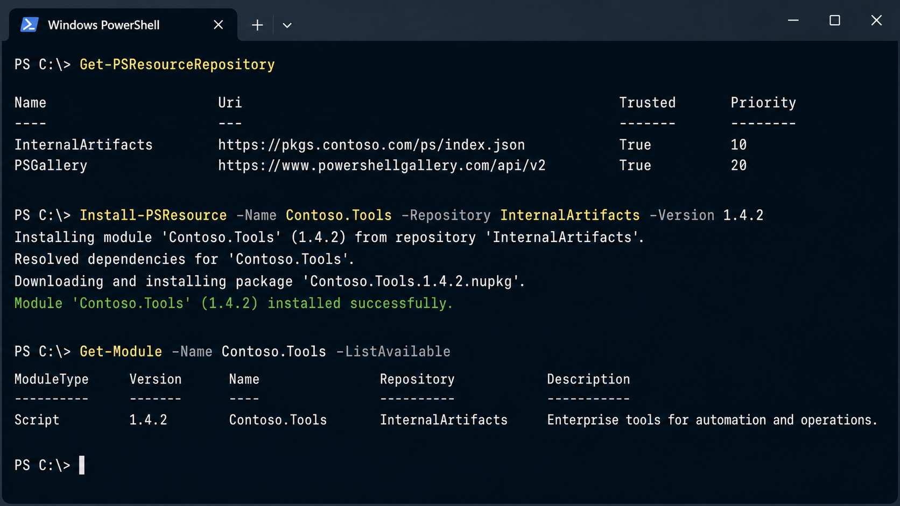
Task: Click the Script module type value
Action: coord(37,420)
